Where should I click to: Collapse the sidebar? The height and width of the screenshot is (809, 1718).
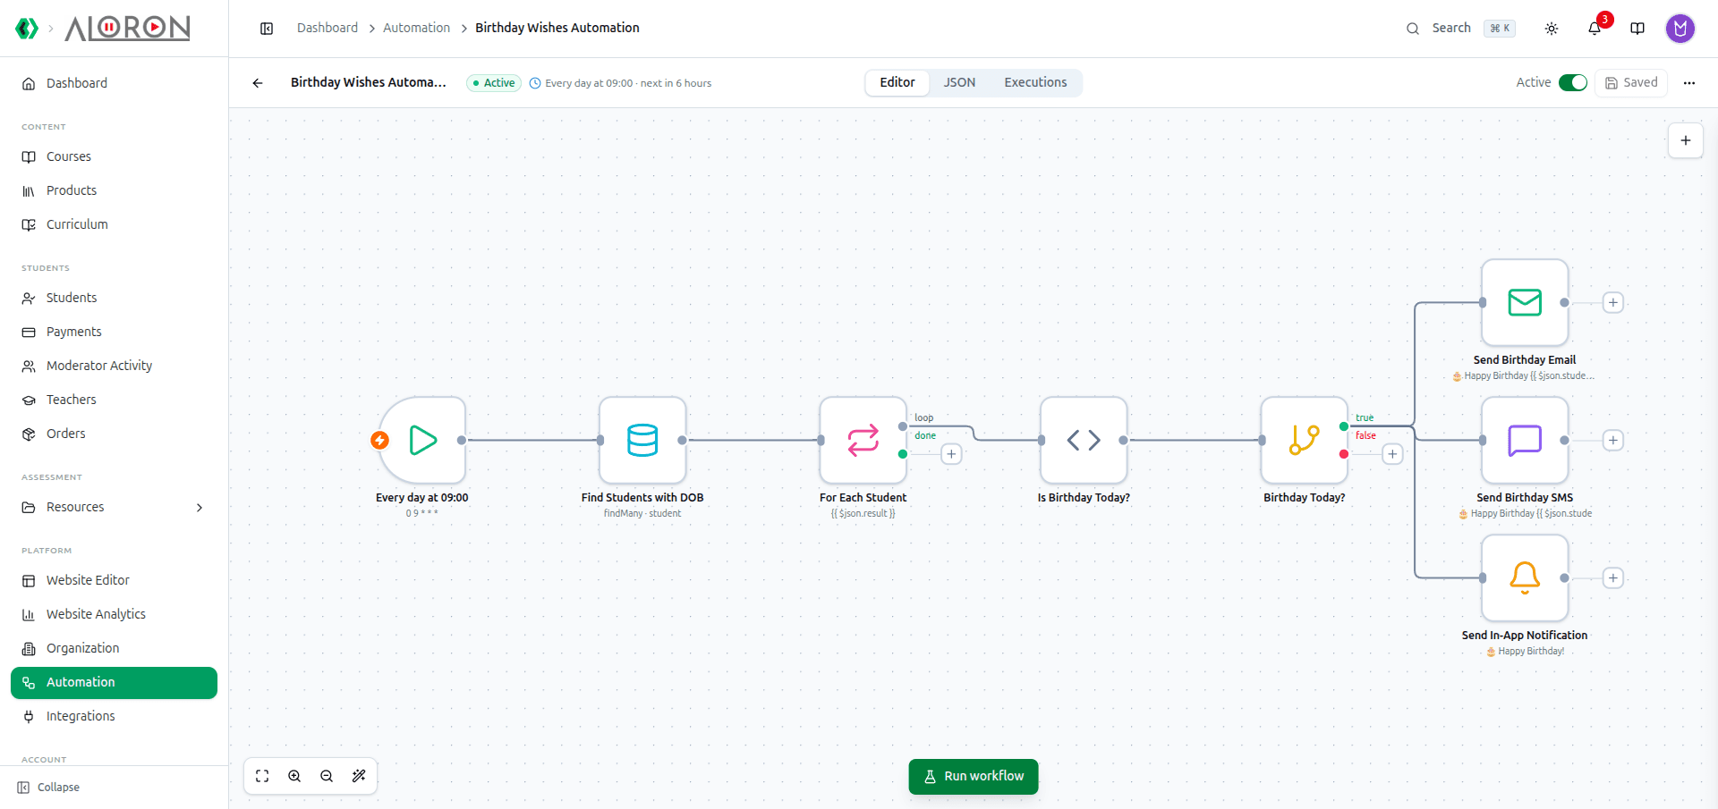[x=49, y=788]
